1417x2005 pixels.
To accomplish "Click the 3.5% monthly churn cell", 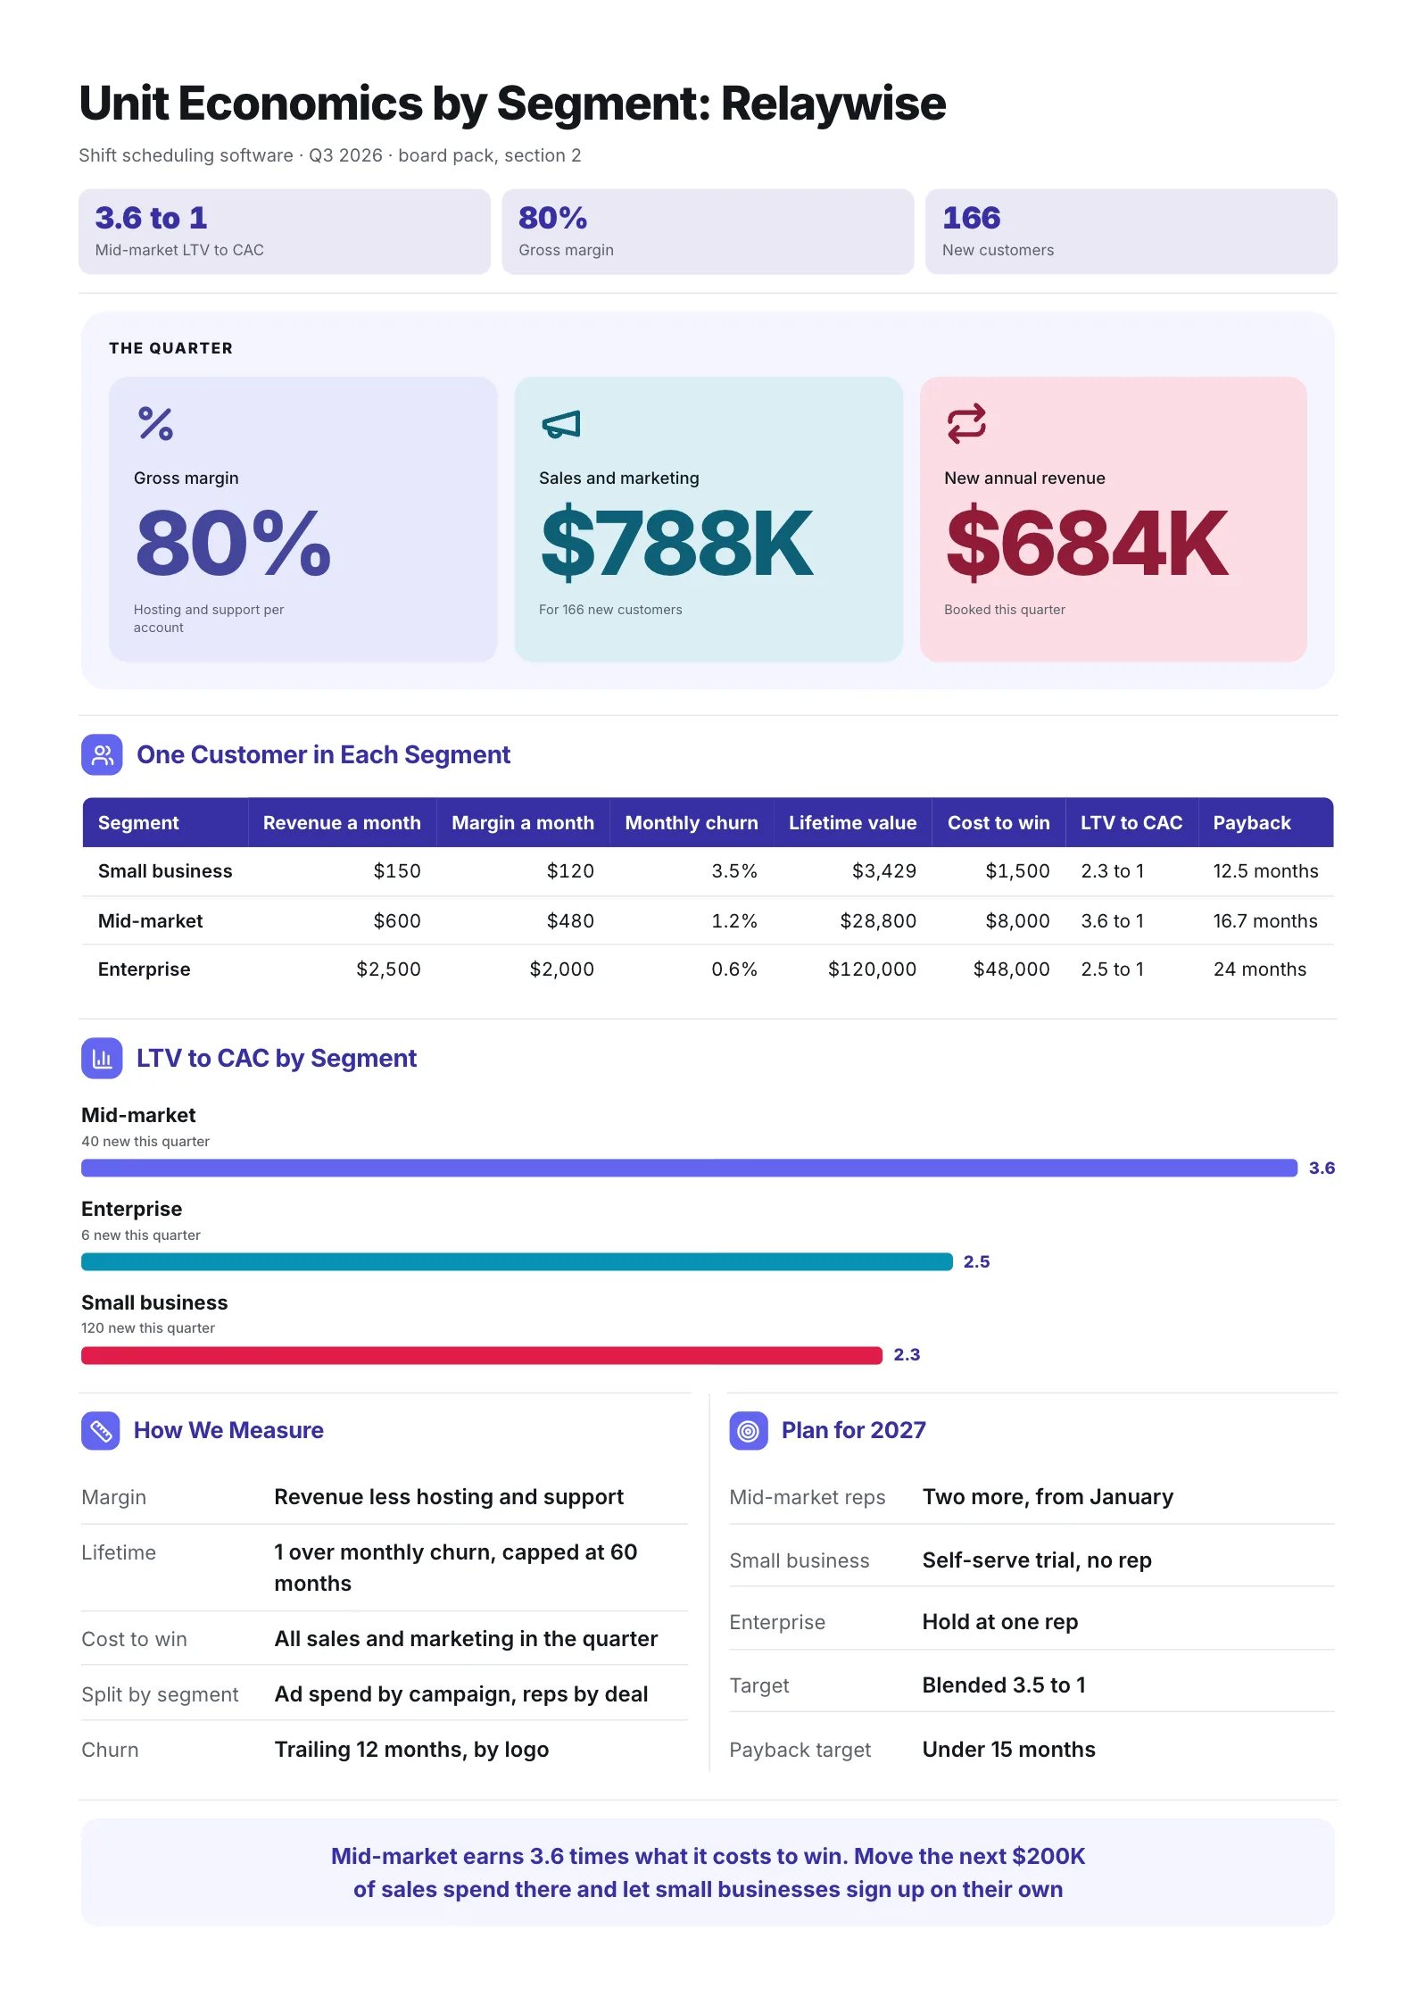I will (x=734, y=871).
